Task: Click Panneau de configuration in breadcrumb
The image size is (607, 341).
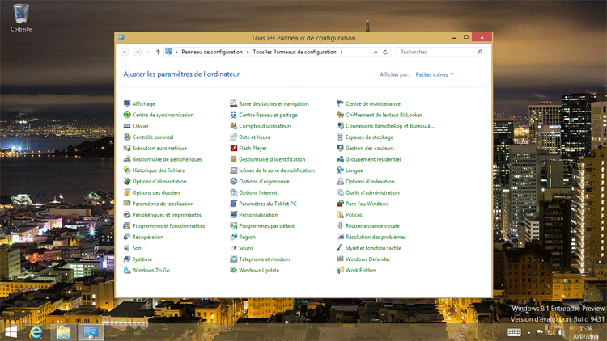Action: click(x=211, y=52)
